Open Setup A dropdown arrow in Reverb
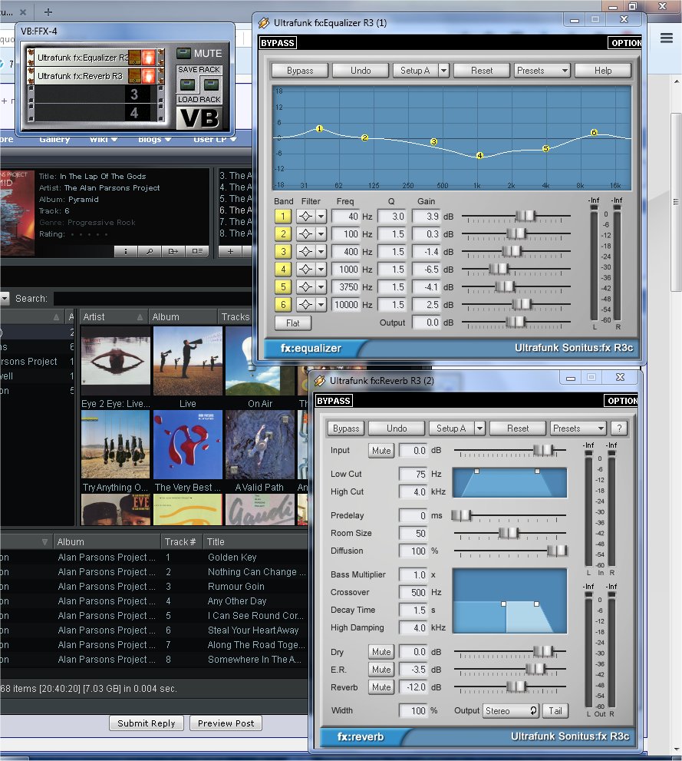 [479, 428]
